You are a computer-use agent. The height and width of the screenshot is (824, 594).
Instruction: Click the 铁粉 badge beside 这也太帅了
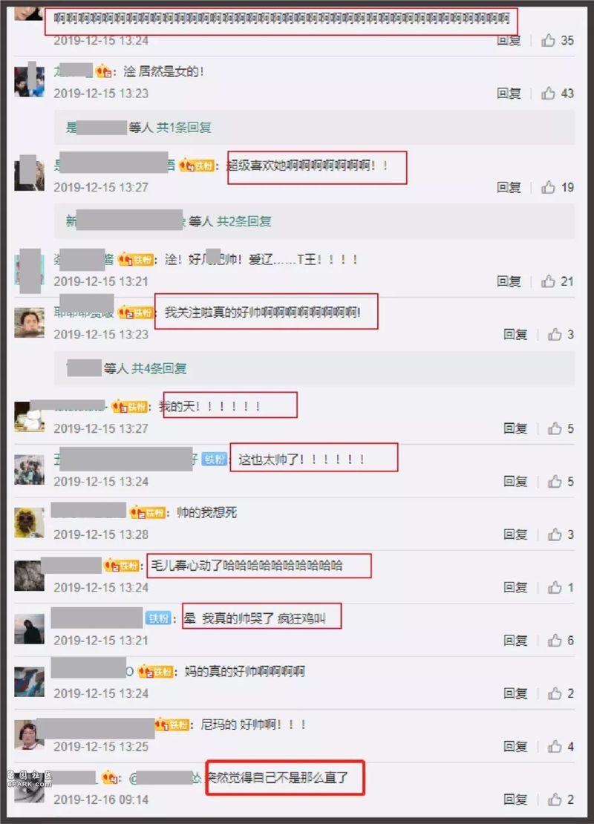(x=215, y=460)
